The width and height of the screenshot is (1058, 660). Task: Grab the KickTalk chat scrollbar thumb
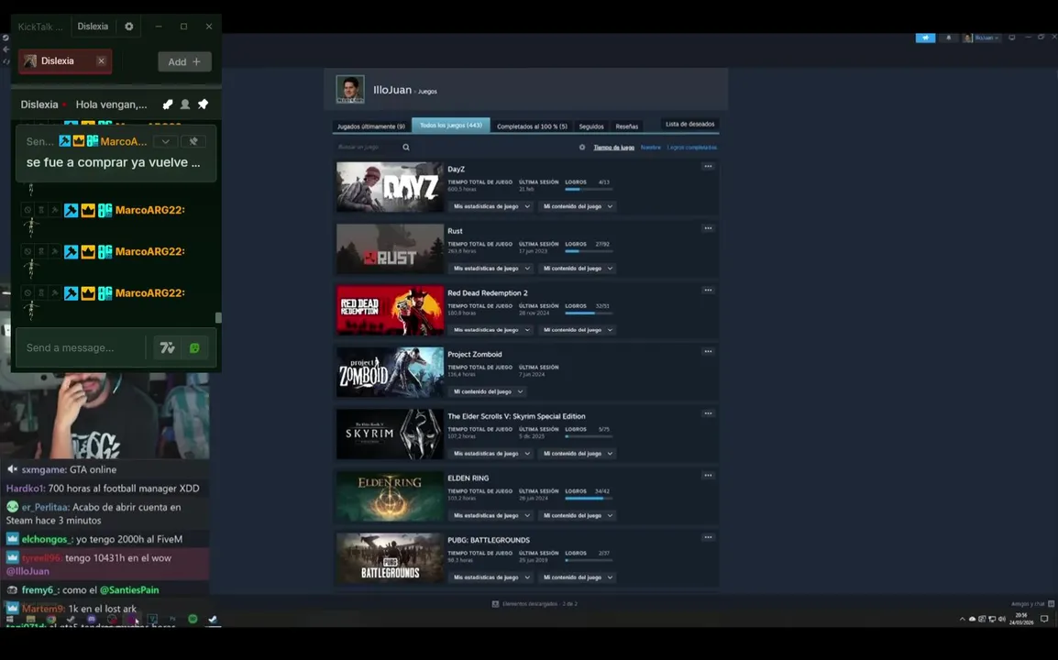(x=218, y=317)
